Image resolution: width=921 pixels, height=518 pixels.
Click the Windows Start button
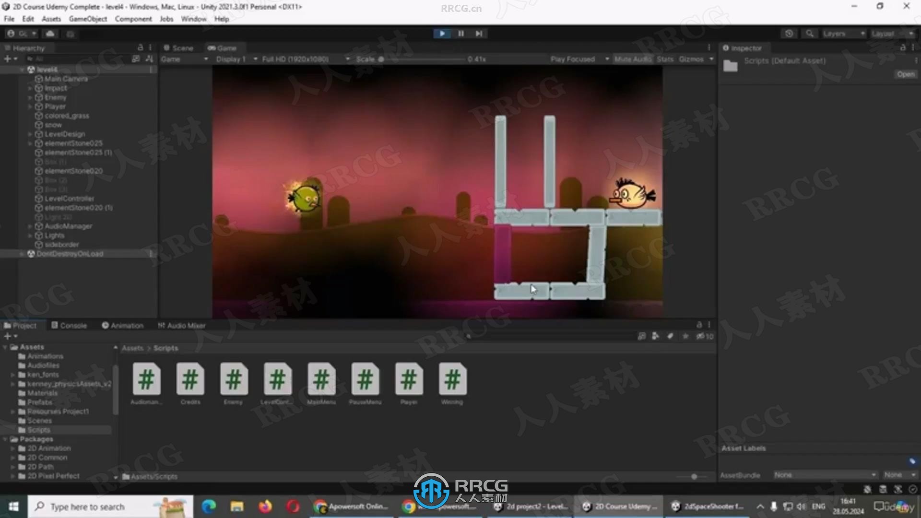(13, 506)
